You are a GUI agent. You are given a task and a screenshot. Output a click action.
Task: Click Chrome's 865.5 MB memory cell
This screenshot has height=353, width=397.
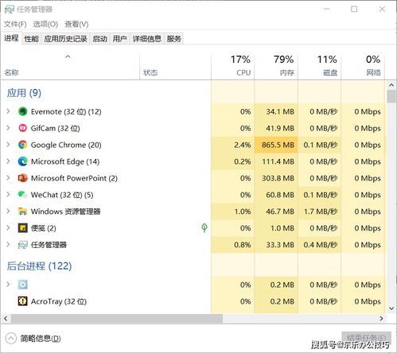[276, 145]
